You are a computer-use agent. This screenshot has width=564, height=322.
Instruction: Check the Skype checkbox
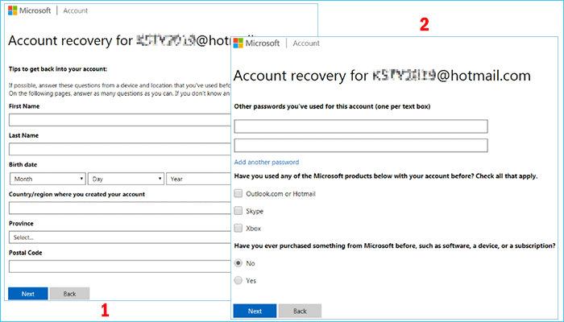[238, 211]
